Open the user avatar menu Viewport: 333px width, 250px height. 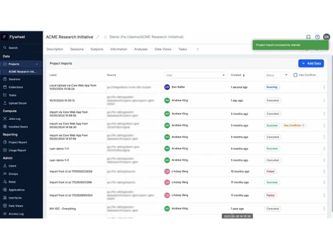pos(326,37)
